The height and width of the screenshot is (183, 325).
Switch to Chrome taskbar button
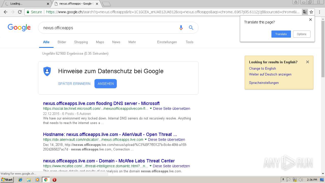pos(46,180)
